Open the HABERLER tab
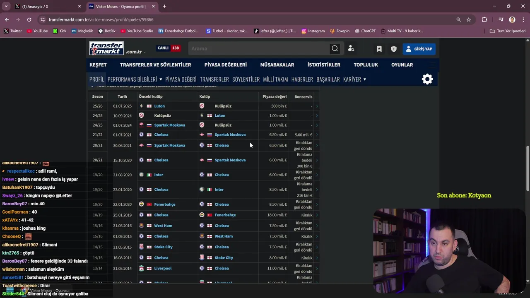 [302, 79]
